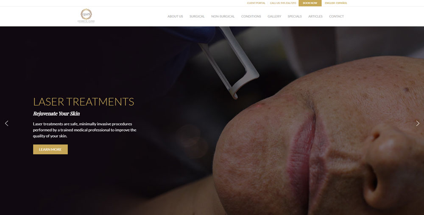Image resolution: width=424 pixels, height=215 pixels.
Task: Click the Book Now button
Action: (x=310, y=3)
